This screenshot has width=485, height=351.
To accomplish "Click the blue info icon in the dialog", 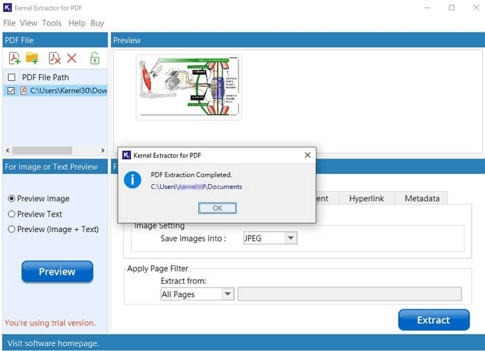I will pos(132,180).
